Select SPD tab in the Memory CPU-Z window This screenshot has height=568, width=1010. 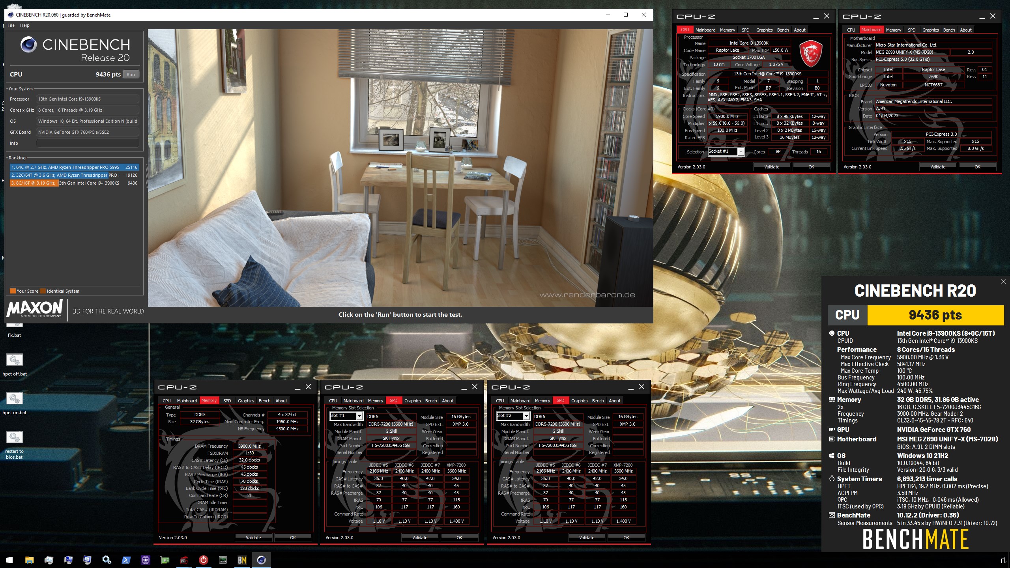(227, 401)
